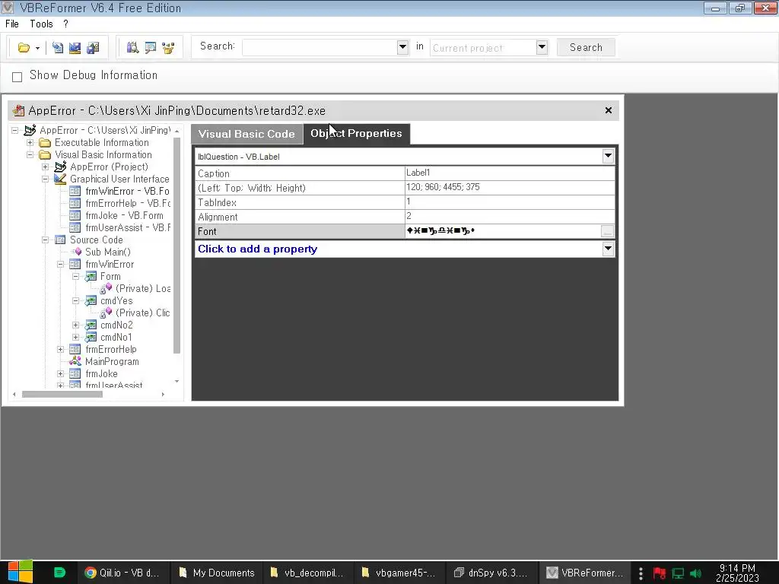Select the Object Properties tab
The height and width of the screenshot is (584, 779).
click(356, 134)
